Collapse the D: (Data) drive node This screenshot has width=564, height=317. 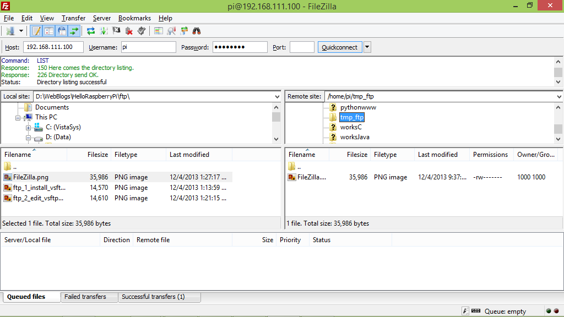tap(28, 138)
